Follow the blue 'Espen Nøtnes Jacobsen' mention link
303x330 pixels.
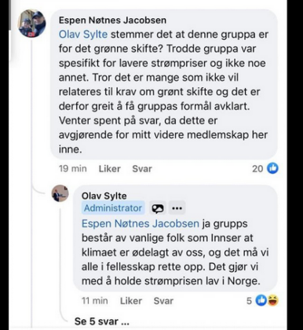click(141, 224)
